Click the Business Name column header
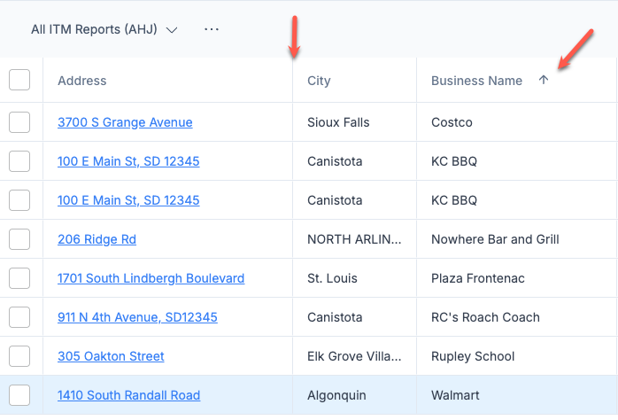Screen dimensions: 618x420 click(x=476, y=81)
